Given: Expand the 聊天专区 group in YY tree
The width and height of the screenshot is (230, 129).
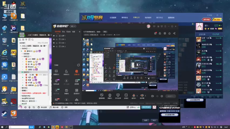Looking at the screenshot, I should click(x=20, y=88).
